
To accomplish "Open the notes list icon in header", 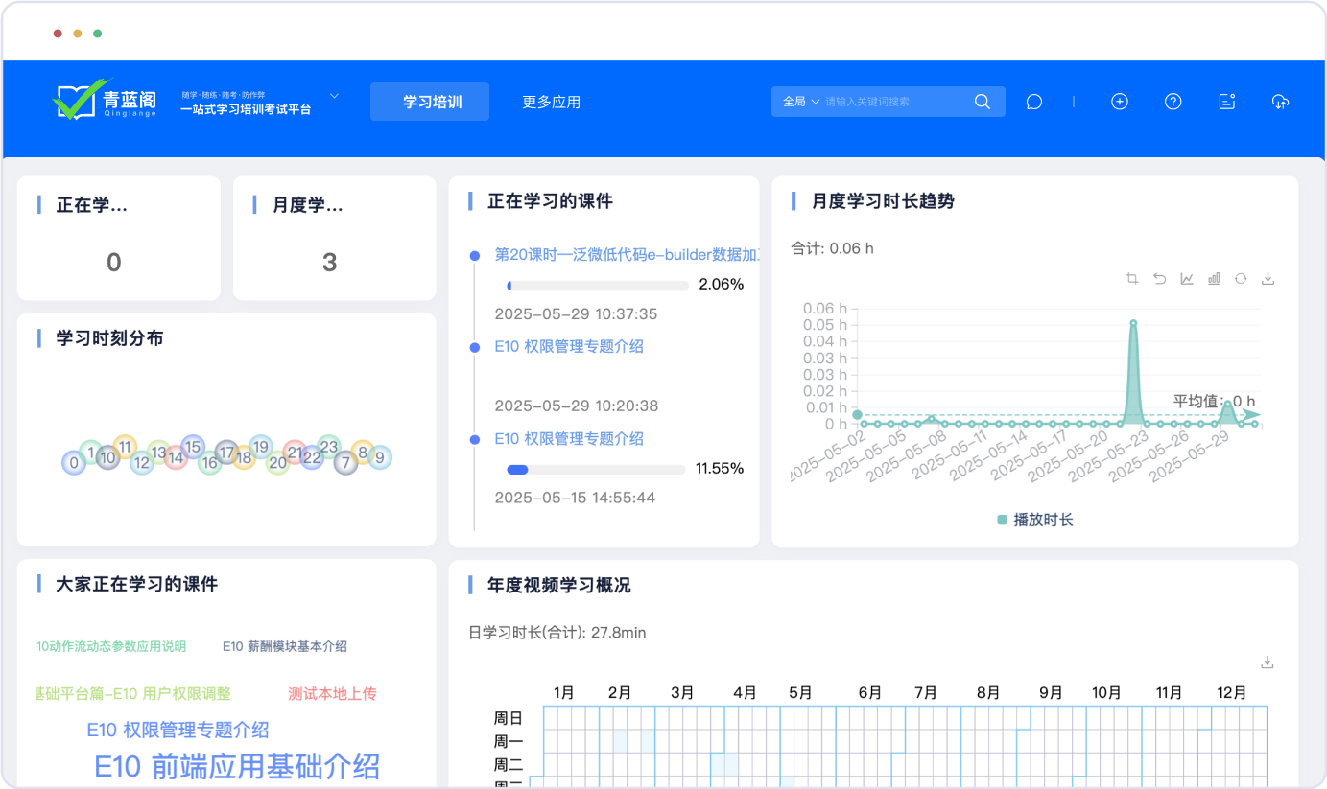I will click(x=1226, y=102).
